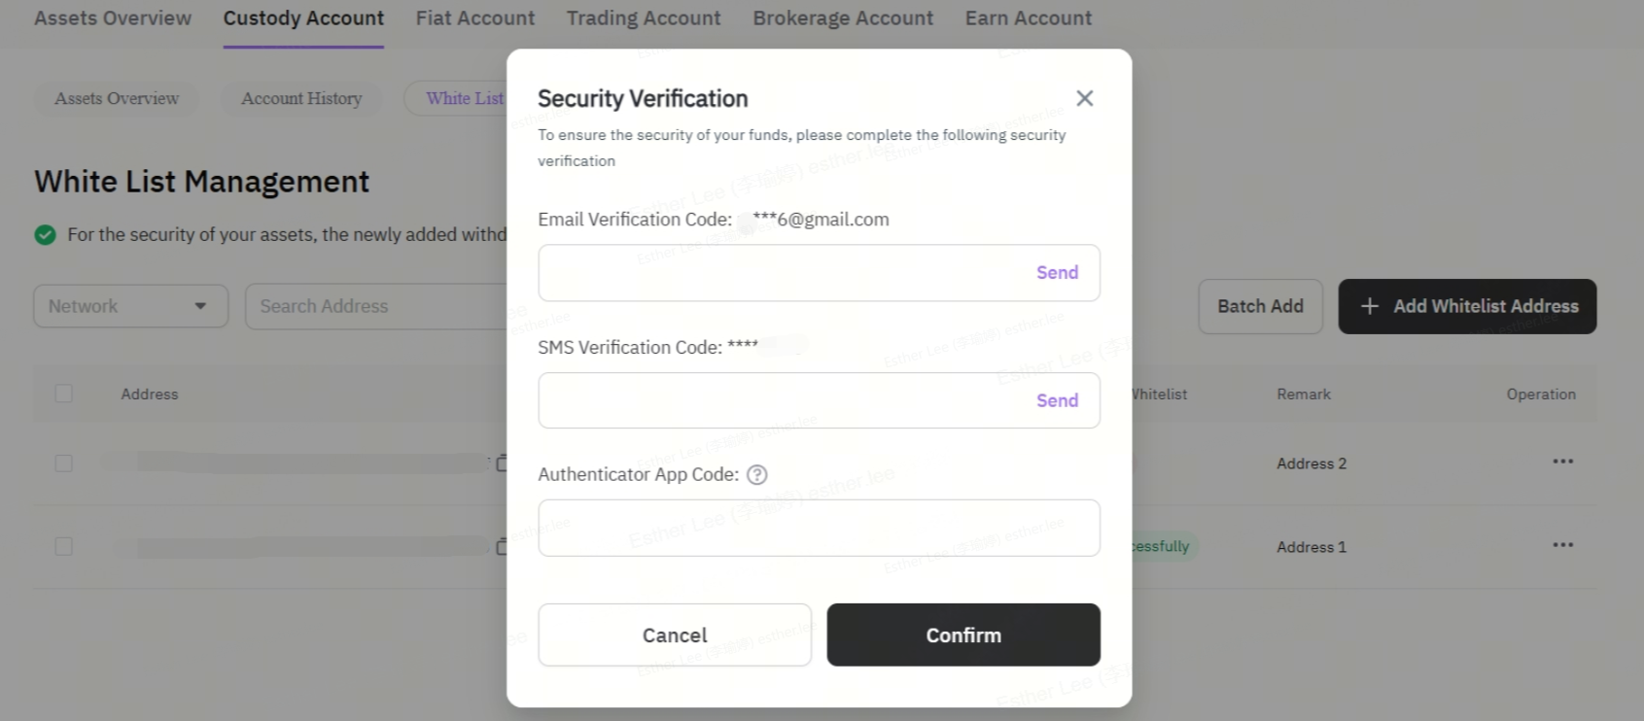The image size is (1644, 721).
Task: Click the copy icon next to the first address
Action: (504, 463)
